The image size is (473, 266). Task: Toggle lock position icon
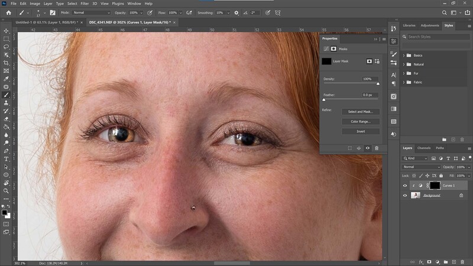pos(427,176)
